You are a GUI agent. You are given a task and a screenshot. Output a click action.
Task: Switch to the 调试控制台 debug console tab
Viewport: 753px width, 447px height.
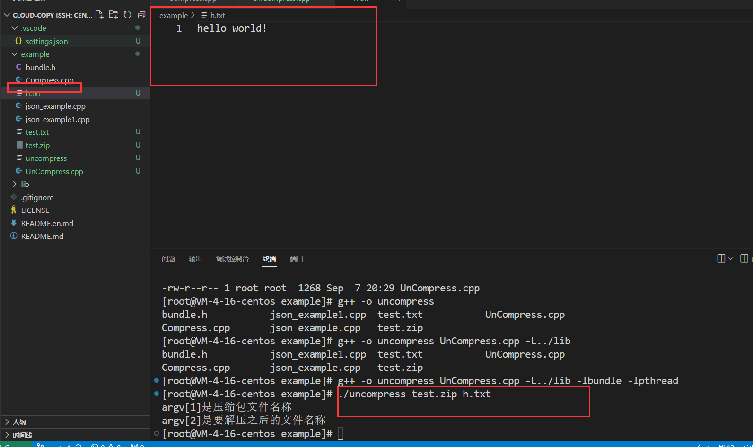pyautogui.click(x=232, y=259)
